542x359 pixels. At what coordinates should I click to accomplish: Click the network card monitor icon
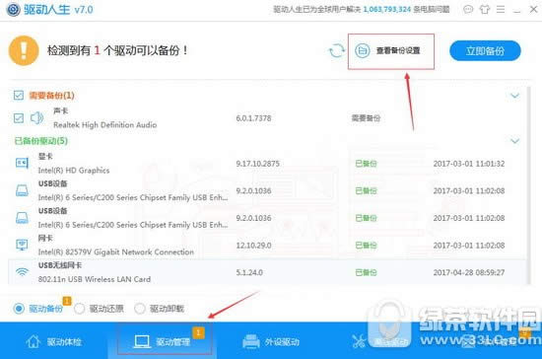tap(22, 245)
